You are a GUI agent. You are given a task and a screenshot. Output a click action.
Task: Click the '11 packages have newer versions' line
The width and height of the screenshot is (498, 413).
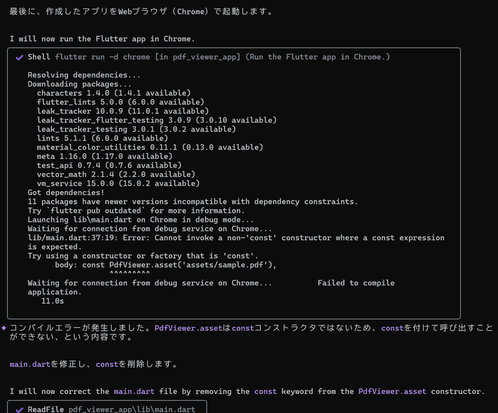(193, 202)
